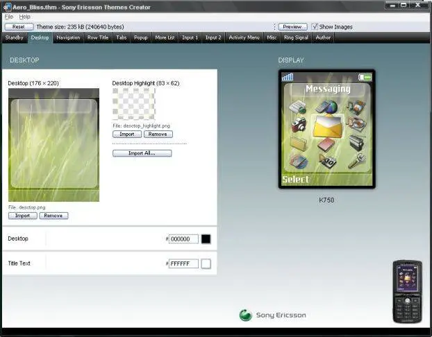Click the PlayNow icon top-left in phone menu
Viewport: 432px width, 337px height.
pyautogui.click(x=298, y=107)
